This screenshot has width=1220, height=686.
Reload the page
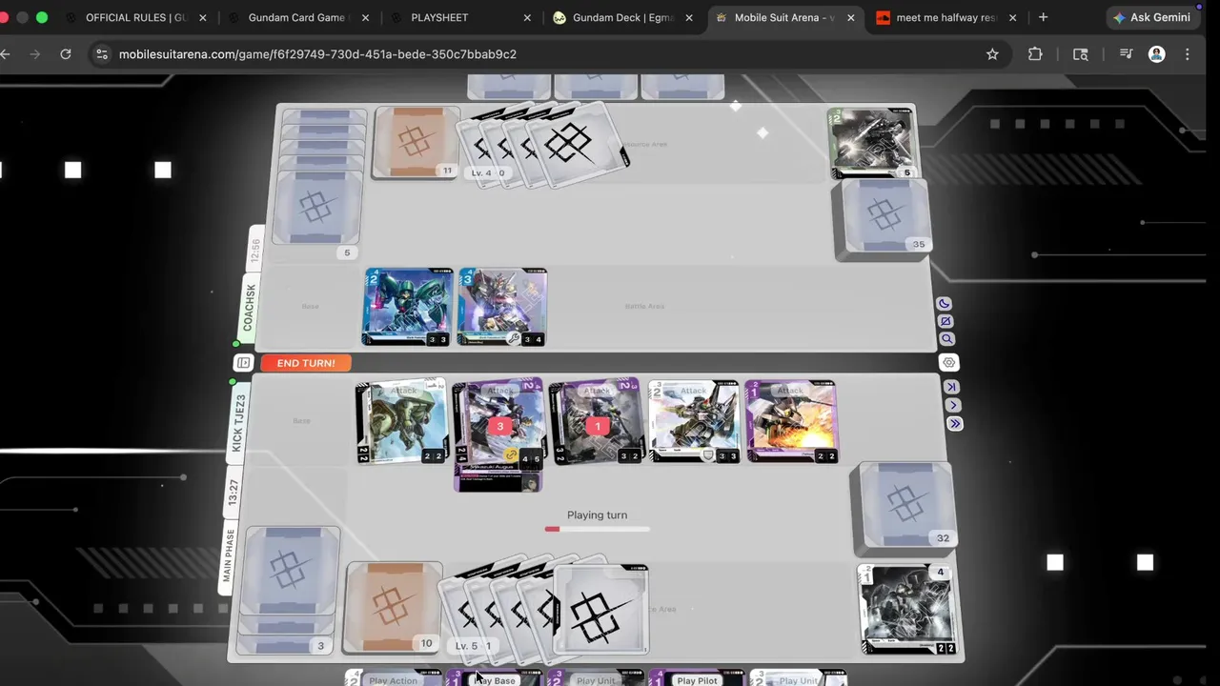coord(66,54)
